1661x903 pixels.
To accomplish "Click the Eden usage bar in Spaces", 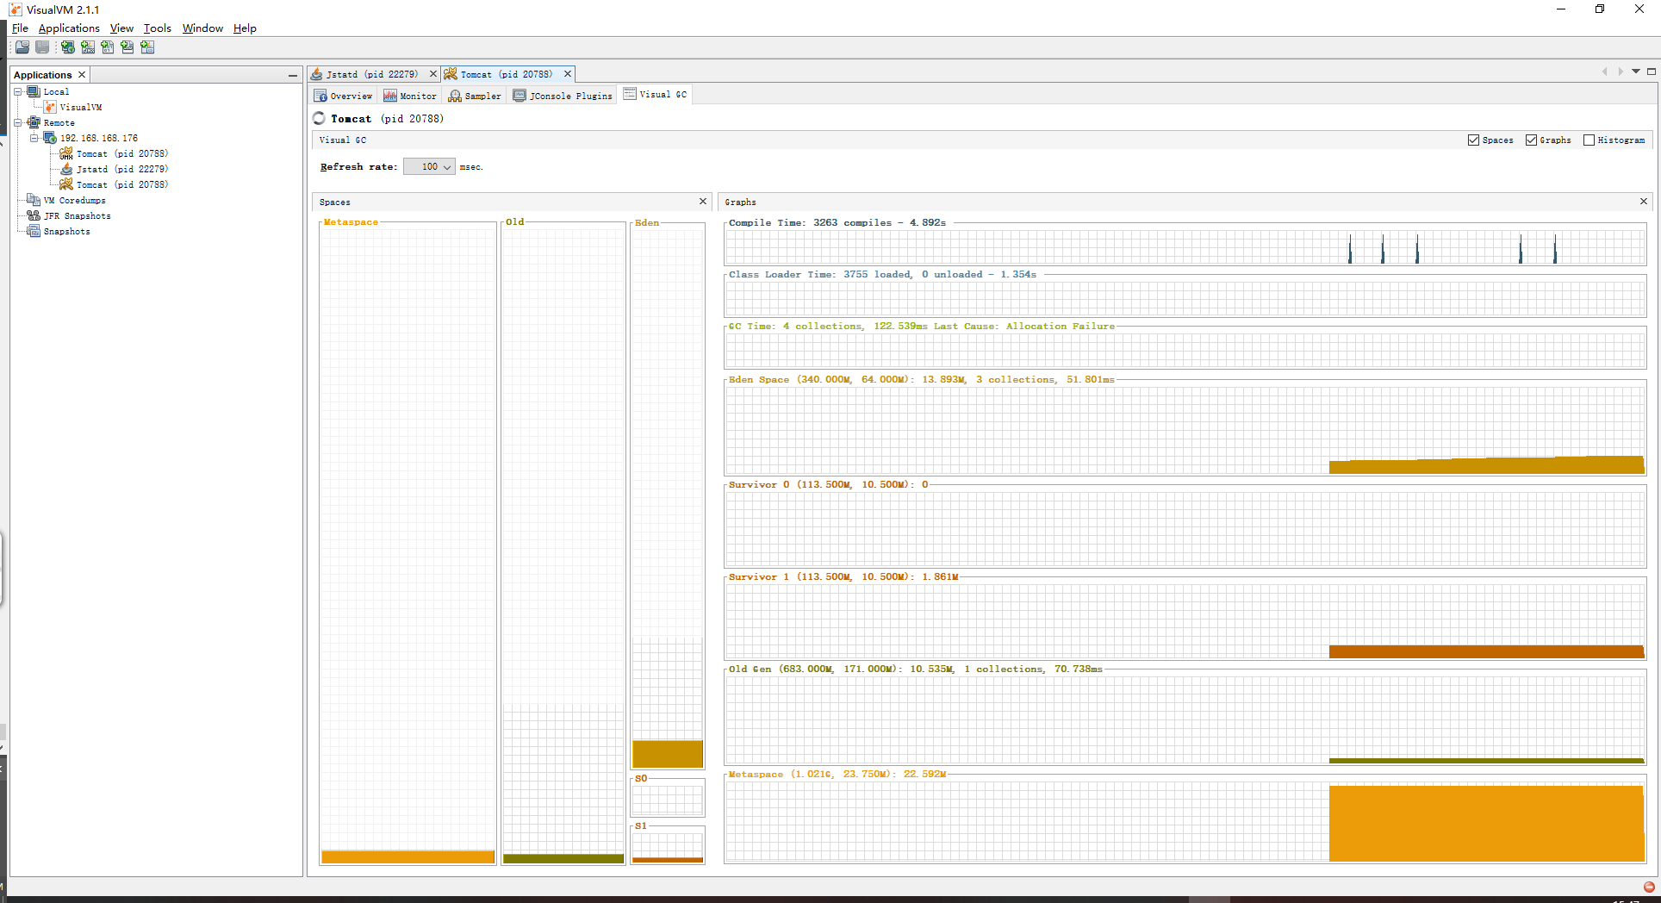I will point(668,754).
